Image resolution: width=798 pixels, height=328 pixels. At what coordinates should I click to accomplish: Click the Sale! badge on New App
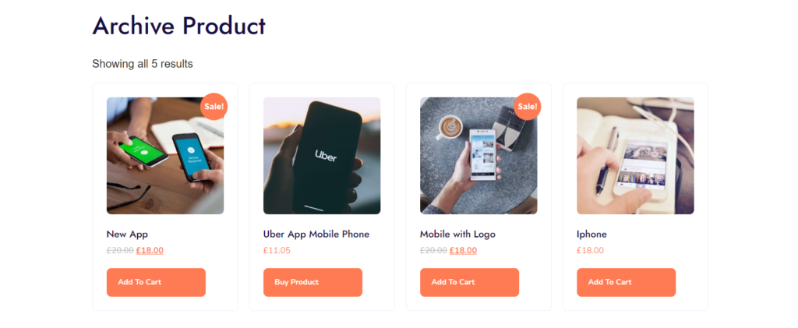(x=214, y=106)
